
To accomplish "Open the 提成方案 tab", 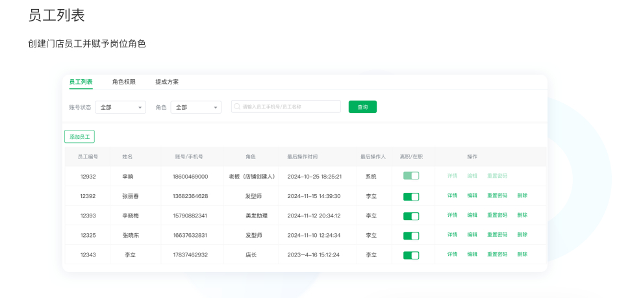I will click(167, 82).
